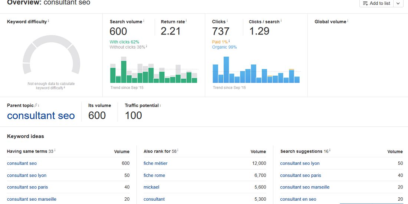The width and height of the screenshot is (408, 204).
Task: Click the clicks per search value 1.29
Action: click(259, 31)
